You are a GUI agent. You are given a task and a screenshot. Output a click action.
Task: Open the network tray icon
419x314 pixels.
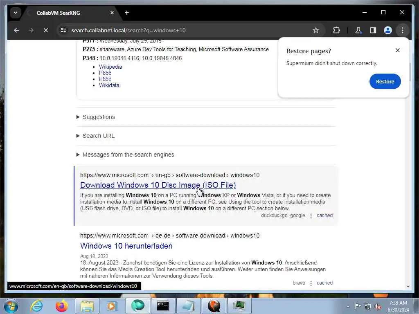tap(368, 306)
